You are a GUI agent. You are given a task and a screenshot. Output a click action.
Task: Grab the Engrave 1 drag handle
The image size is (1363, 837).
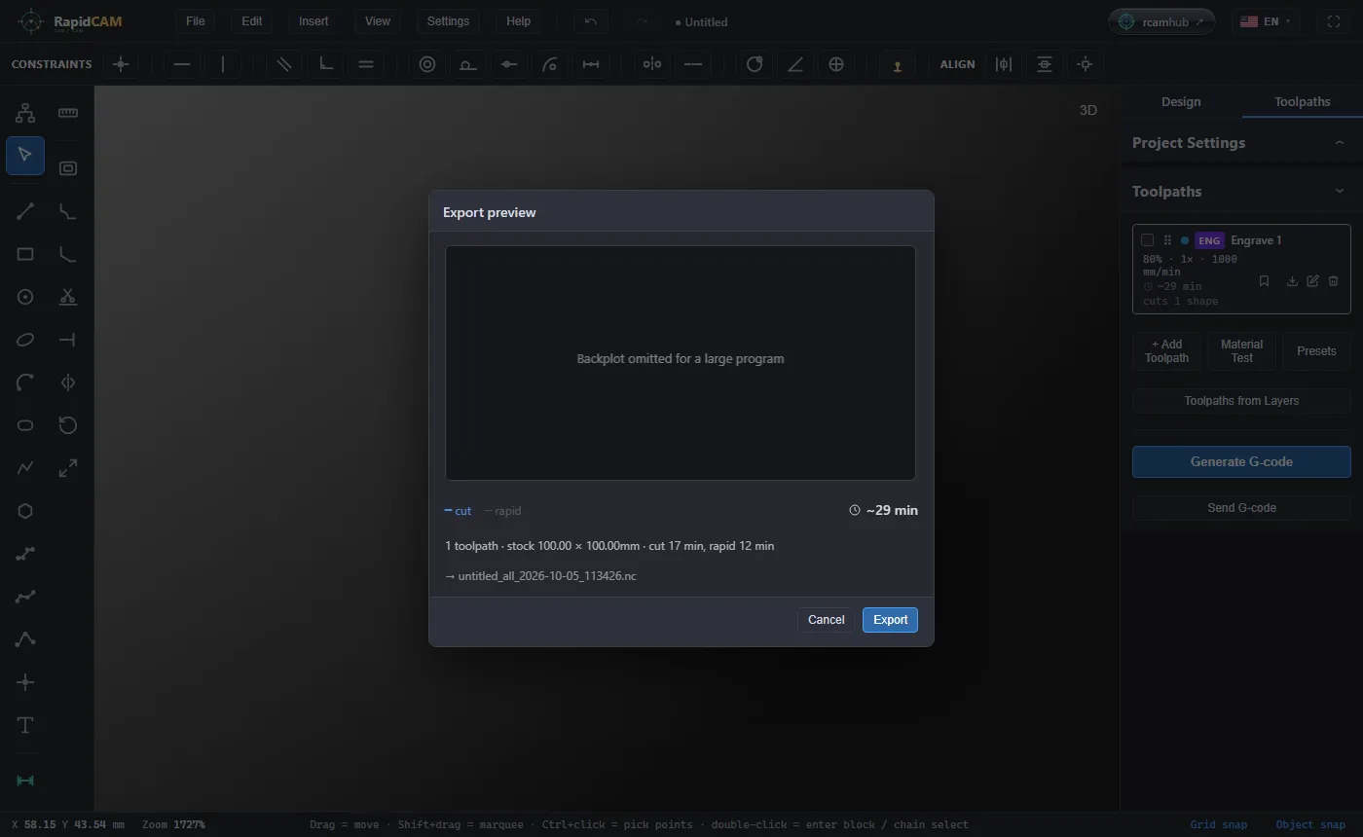click(x=1167, y=240)
